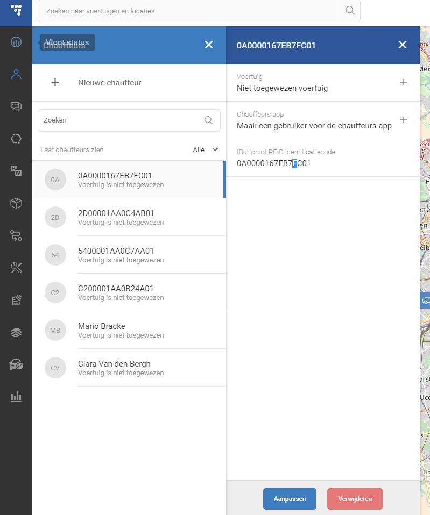Open the documents with signal icon
The image size is (430, 515).
(x=16, y=300)
